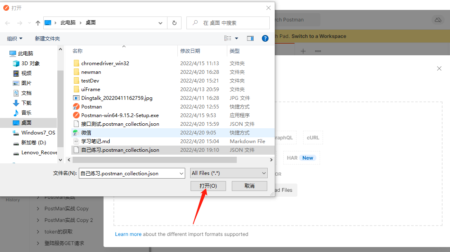Close the Postman import panel
450x252 pixels.
(439, 68)
